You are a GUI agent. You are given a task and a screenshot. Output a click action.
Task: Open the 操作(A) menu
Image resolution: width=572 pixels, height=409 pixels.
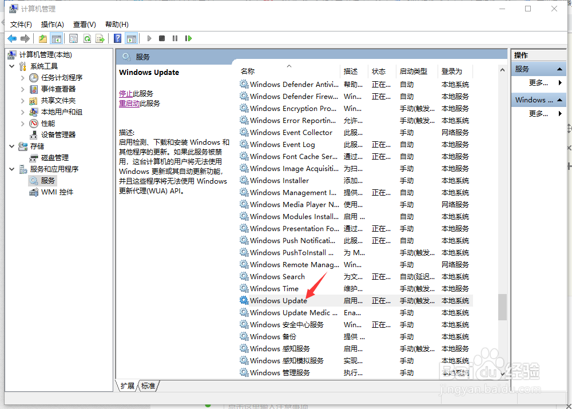[x=53, y=25]
